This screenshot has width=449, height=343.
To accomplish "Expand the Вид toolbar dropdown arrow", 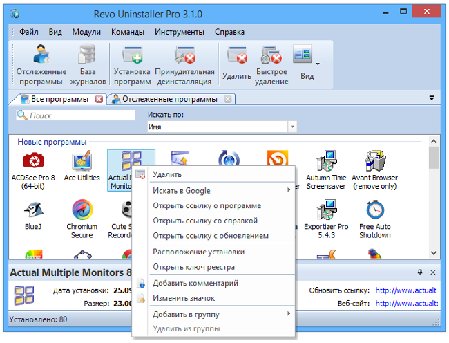I will pyautogui.click(x=318, y=64).
